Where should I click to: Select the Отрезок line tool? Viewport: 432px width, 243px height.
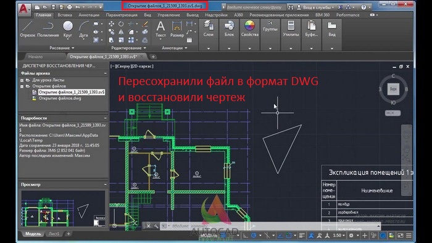click(27, 30)
